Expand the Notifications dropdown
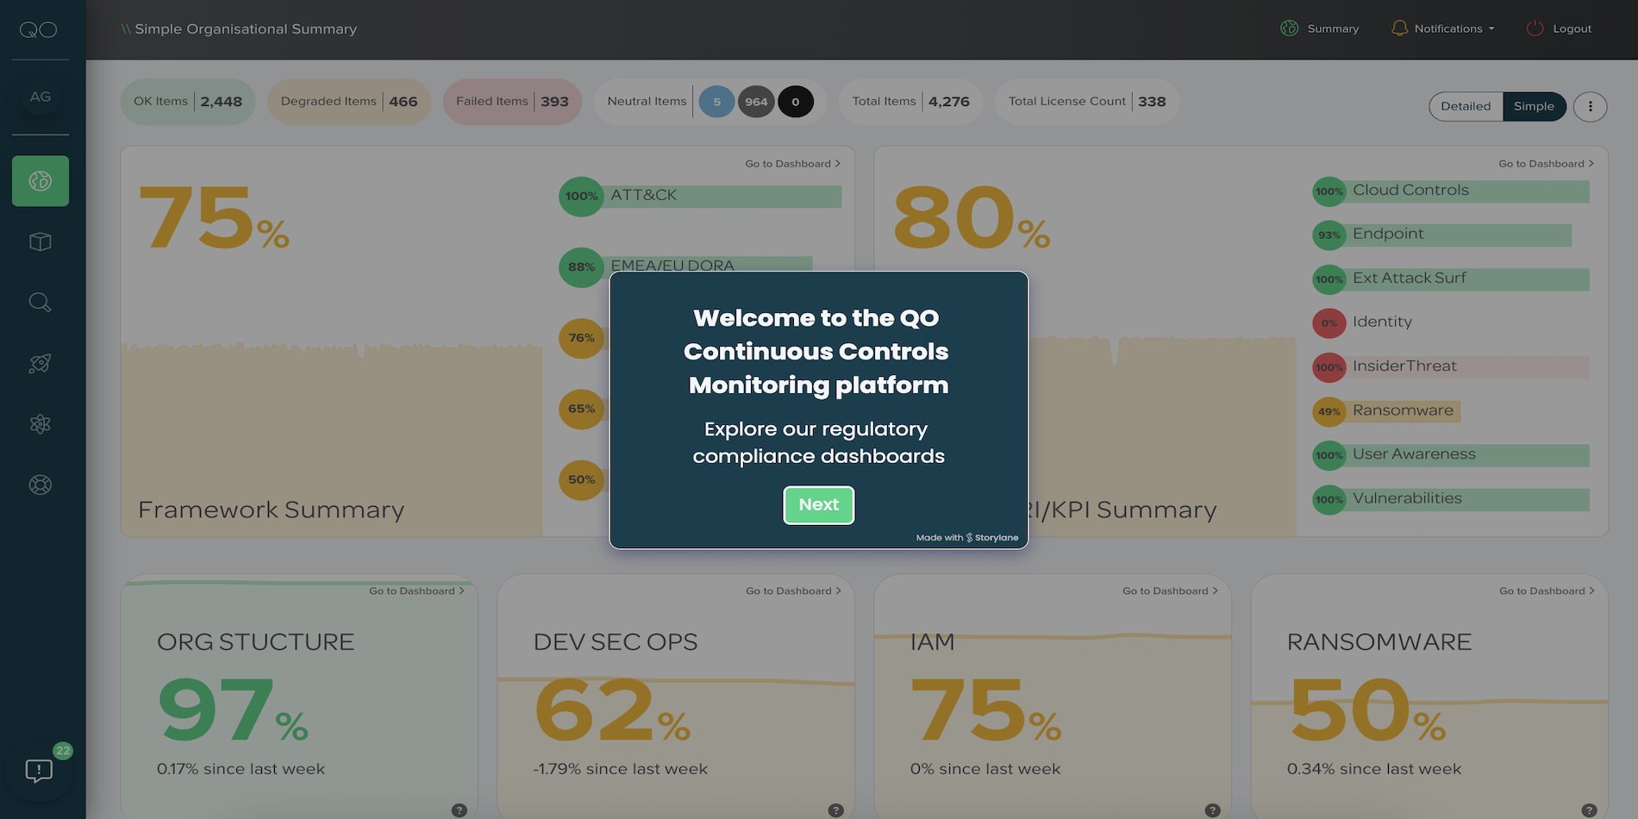 [x=1443, y=28]
